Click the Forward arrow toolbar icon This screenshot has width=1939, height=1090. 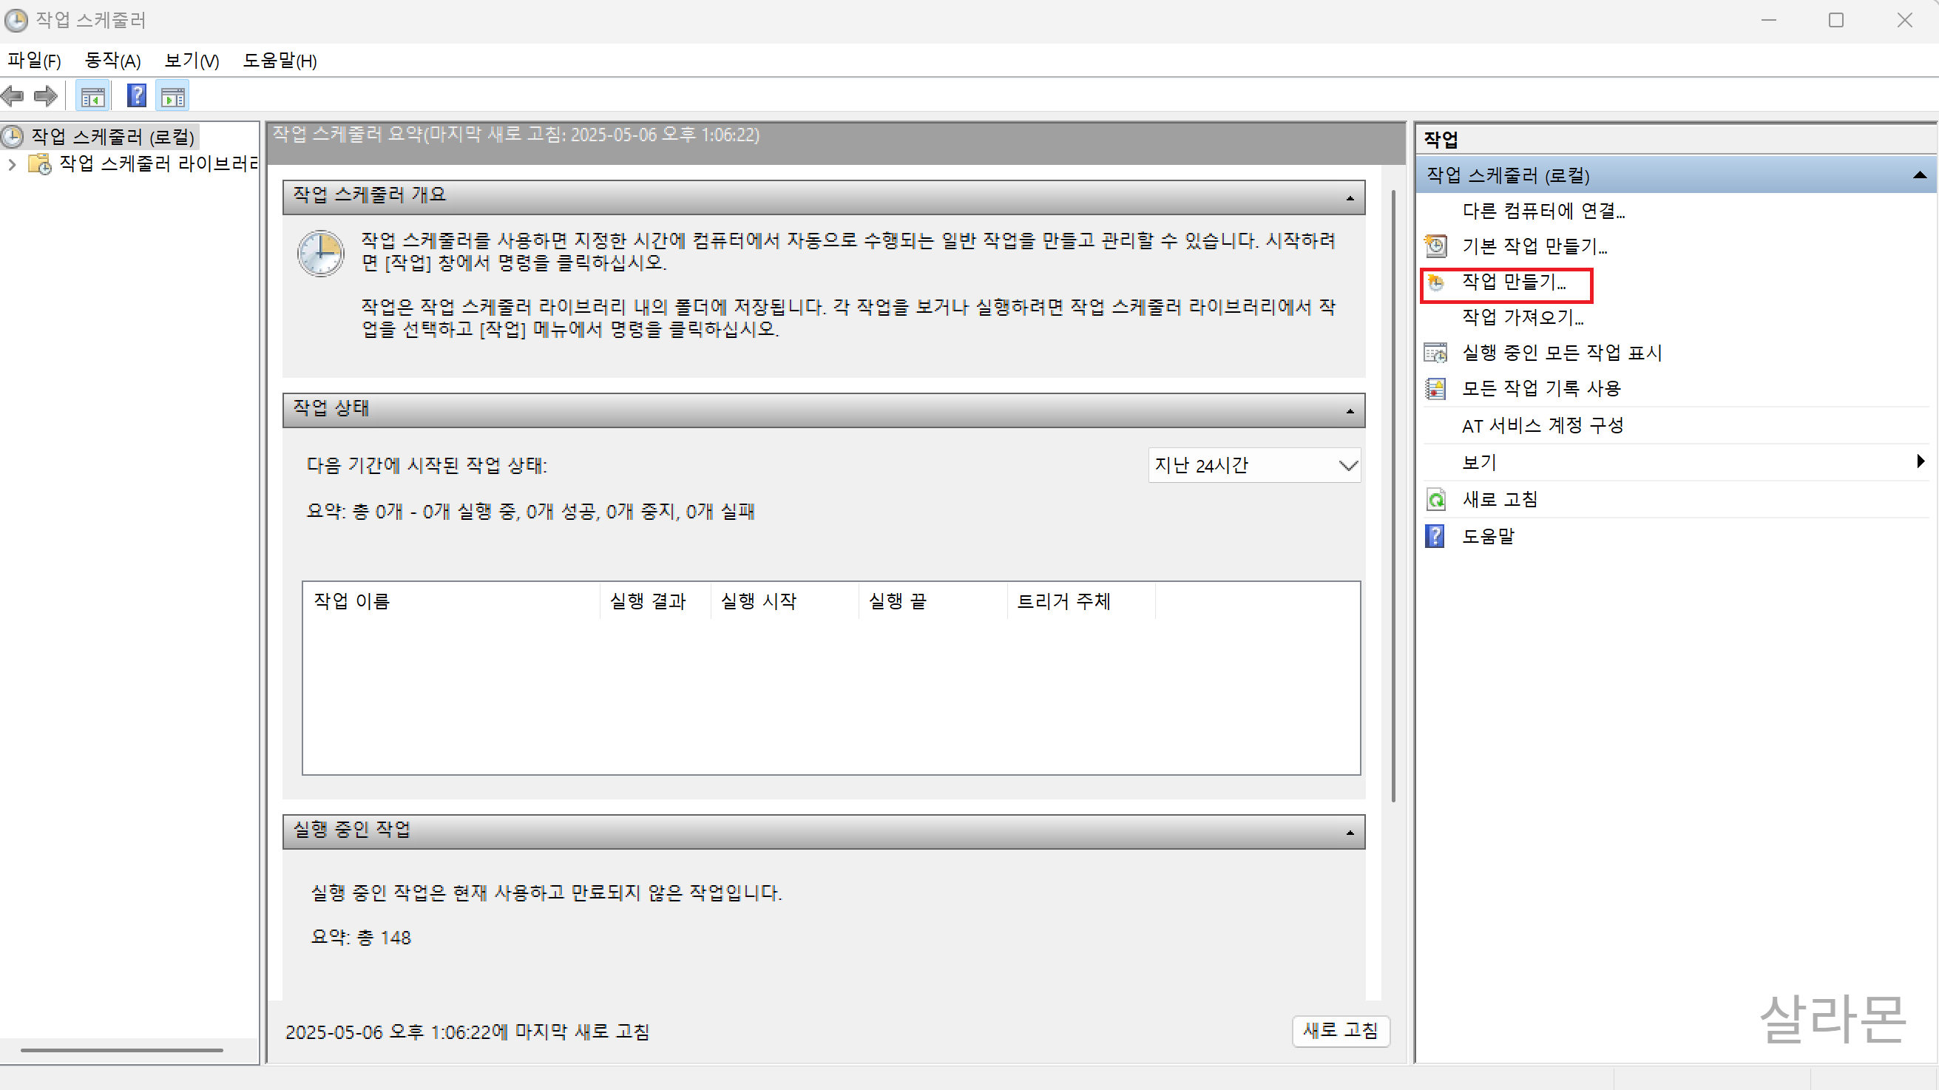pyautogui.click(x=46, y=96)
